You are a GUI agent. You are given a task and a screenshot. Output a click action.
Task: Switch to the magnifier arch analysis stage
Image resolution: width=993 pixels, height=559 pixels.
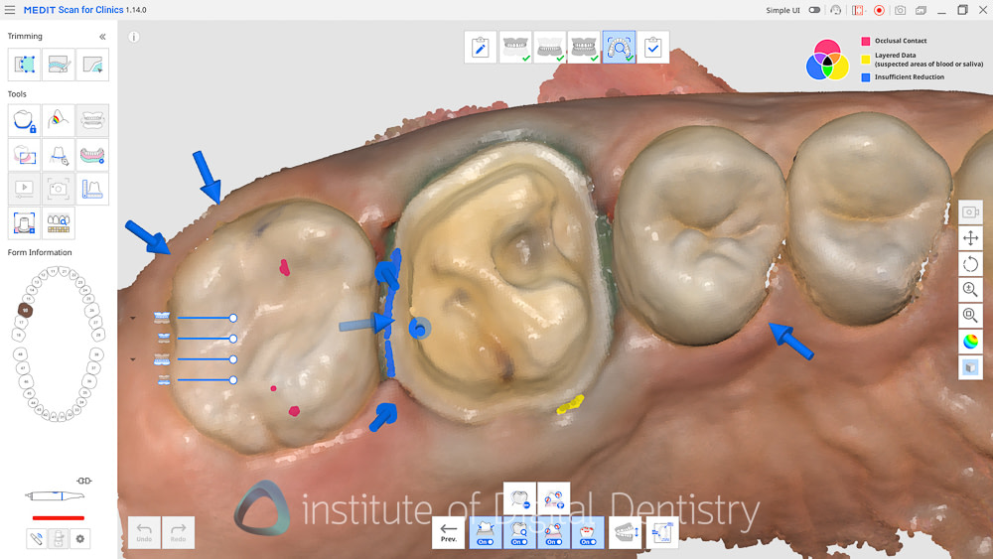tap(619, 47)
